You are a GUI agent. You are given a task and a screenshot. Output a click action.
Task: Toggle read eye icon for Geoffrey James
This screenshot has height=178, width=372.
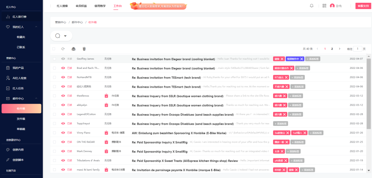63,59
